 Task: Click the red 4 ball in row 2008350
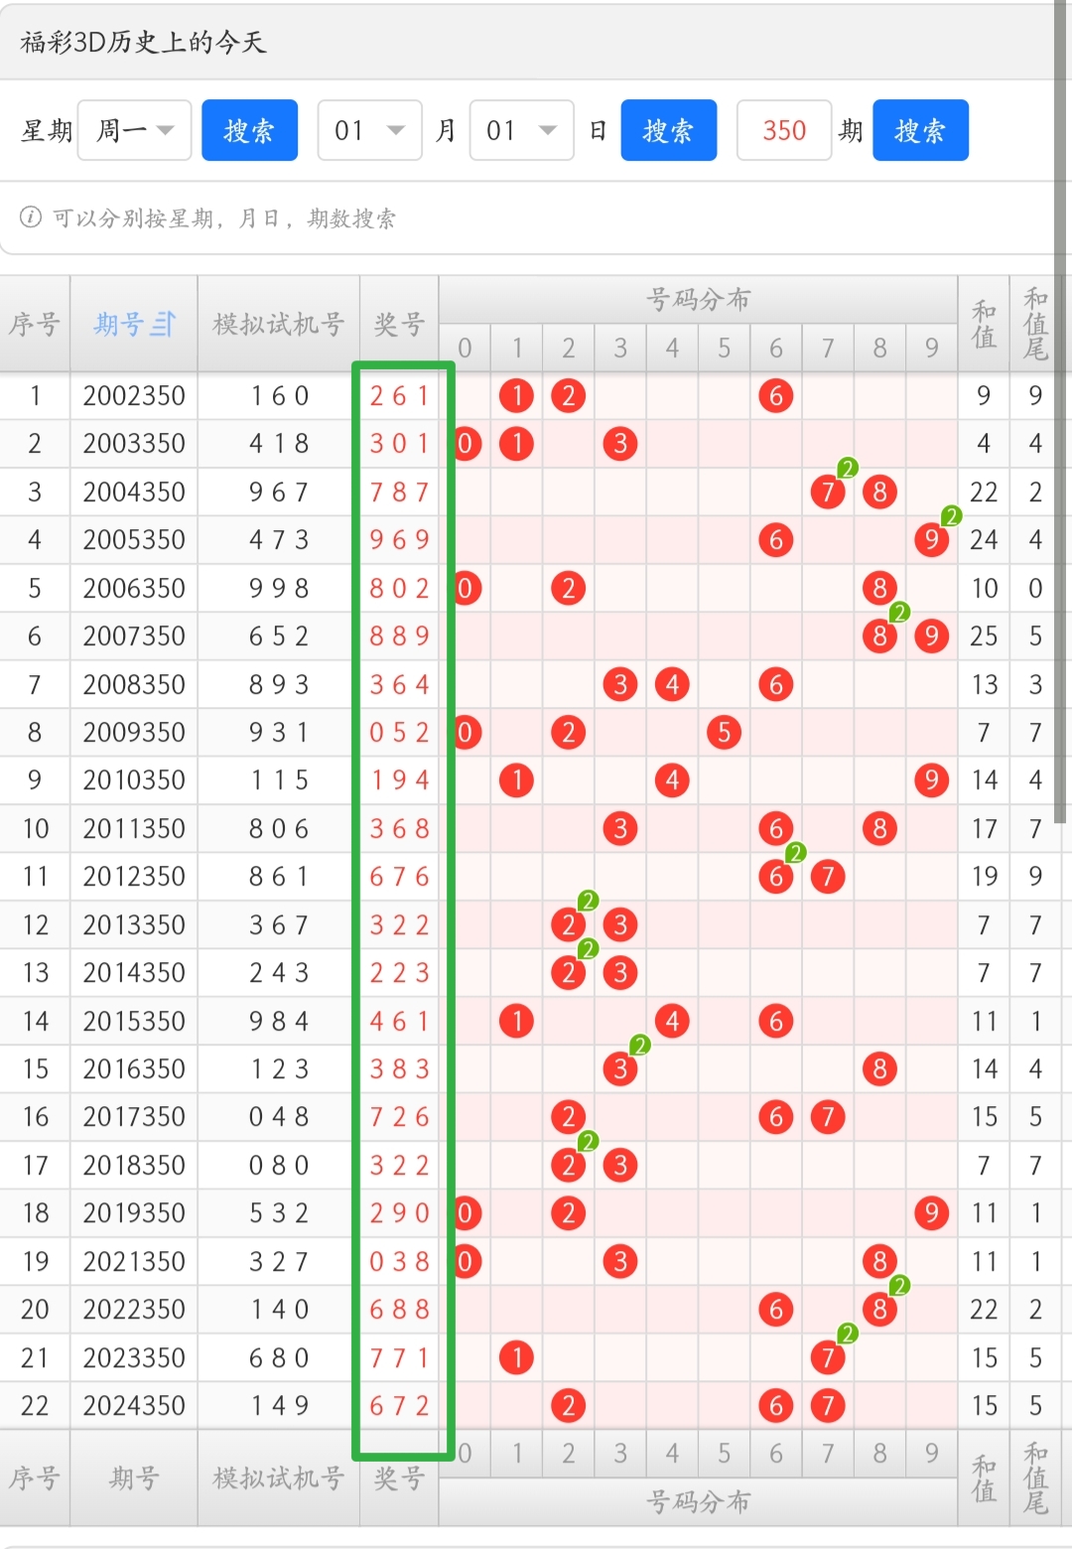(672, 684)
